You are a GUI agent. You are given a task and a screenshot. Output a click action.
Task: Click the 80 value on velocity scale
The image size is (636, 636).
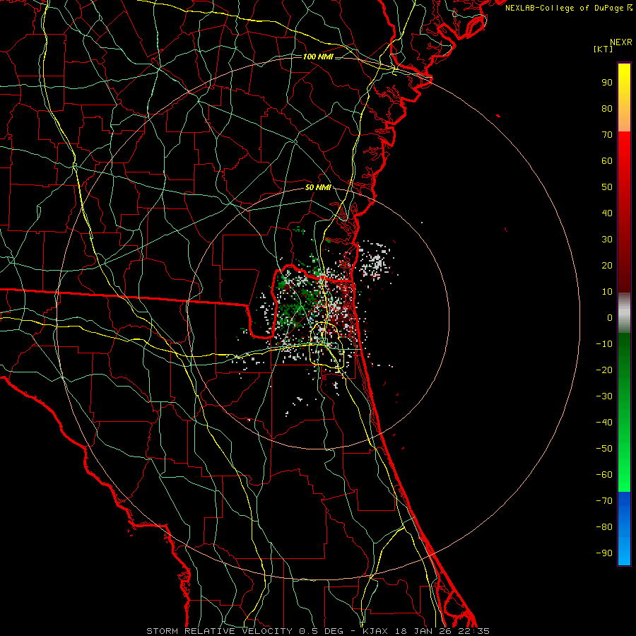coord(607,108)
